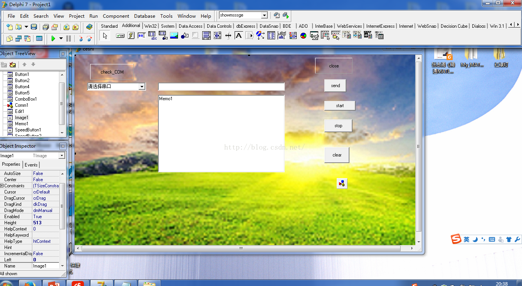This screenshot has height=286, width=522.
Task: Select the ScrollBox component icon
Action: (x=206, y=36)
